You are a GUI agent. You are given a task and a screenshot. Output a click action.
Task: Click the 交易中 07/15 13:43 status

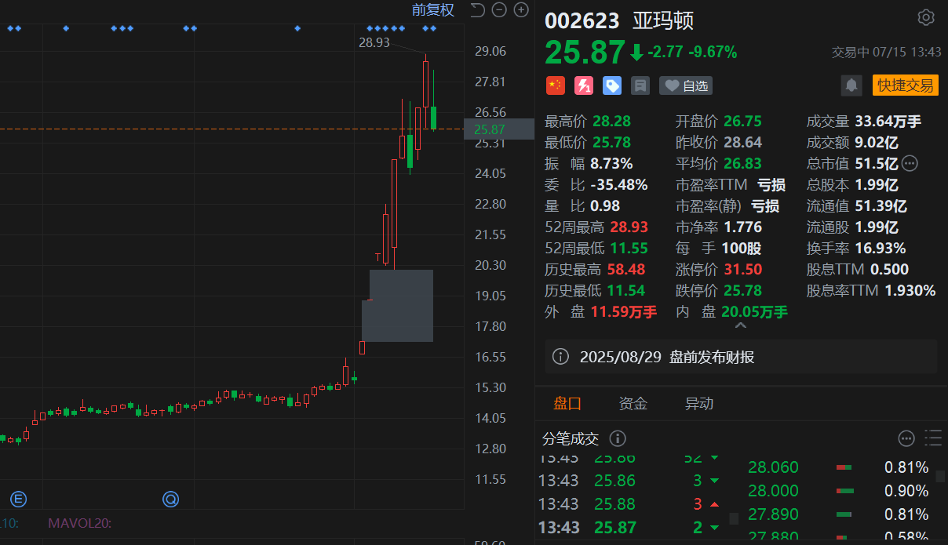click(x=887, y=53)
